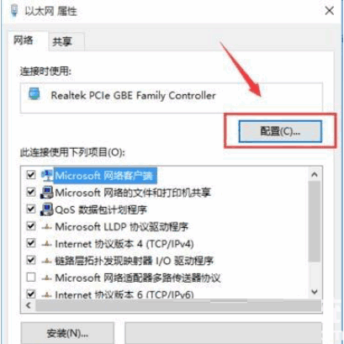Click the 链路层拓扑发现映射器 item icon
The width and height of the screenshot is (344, 344).
pos(46,261)
